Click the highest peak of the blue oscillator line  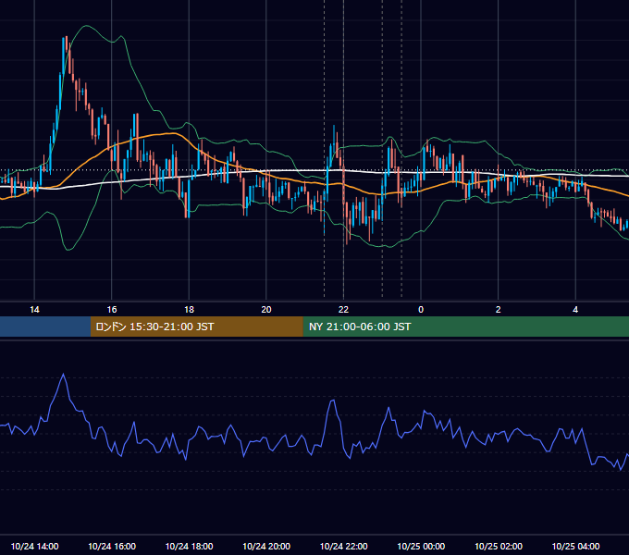(x=64, y=374)
